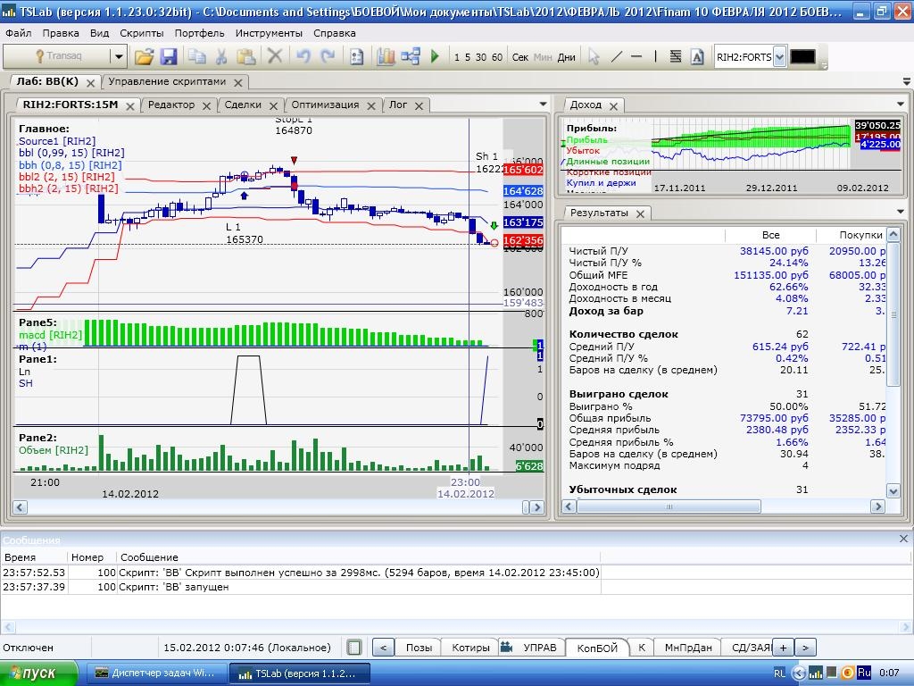Click the УПРАВ button at bottom
914x686 pixels.
[538, 648]
